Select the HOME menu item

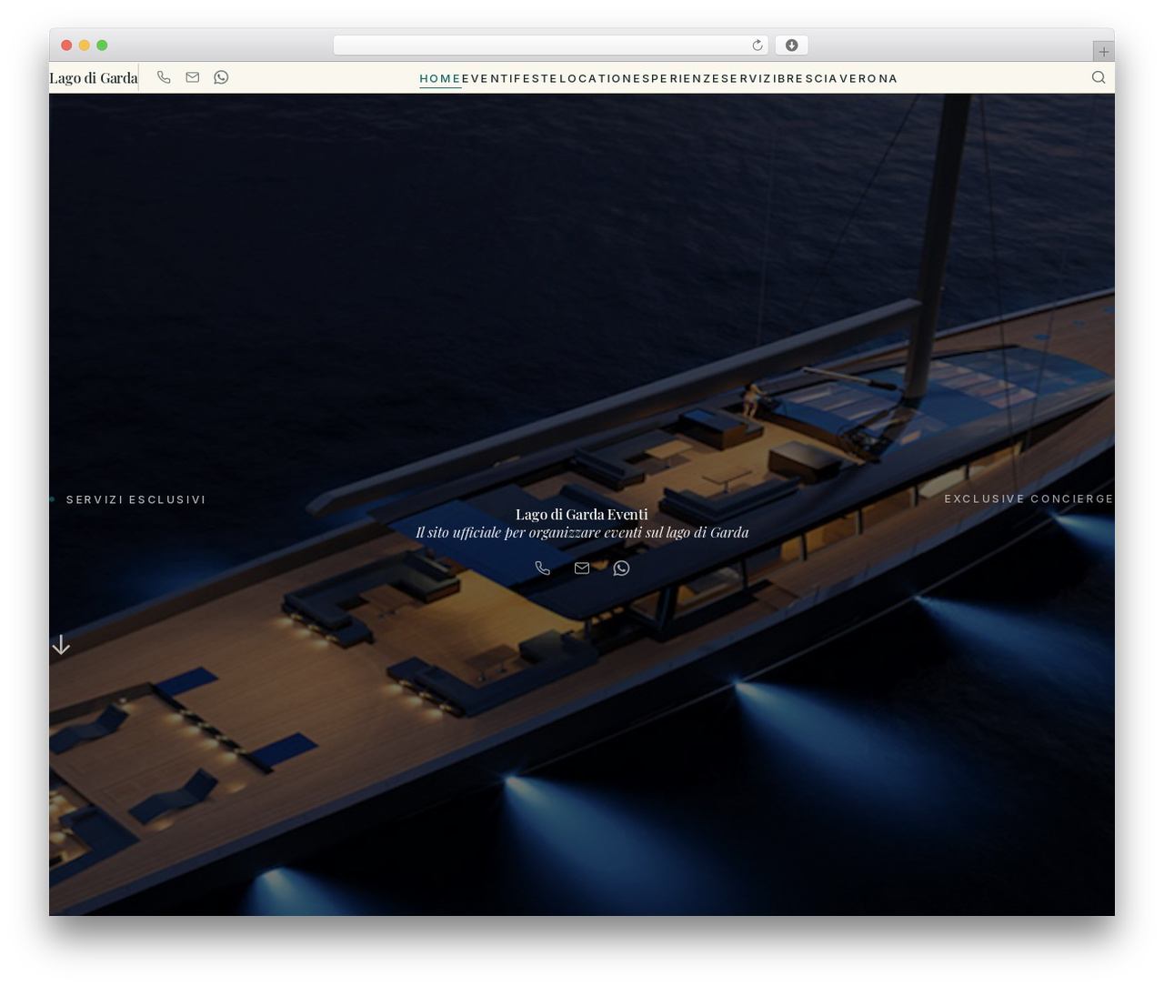tap(440, 78)
